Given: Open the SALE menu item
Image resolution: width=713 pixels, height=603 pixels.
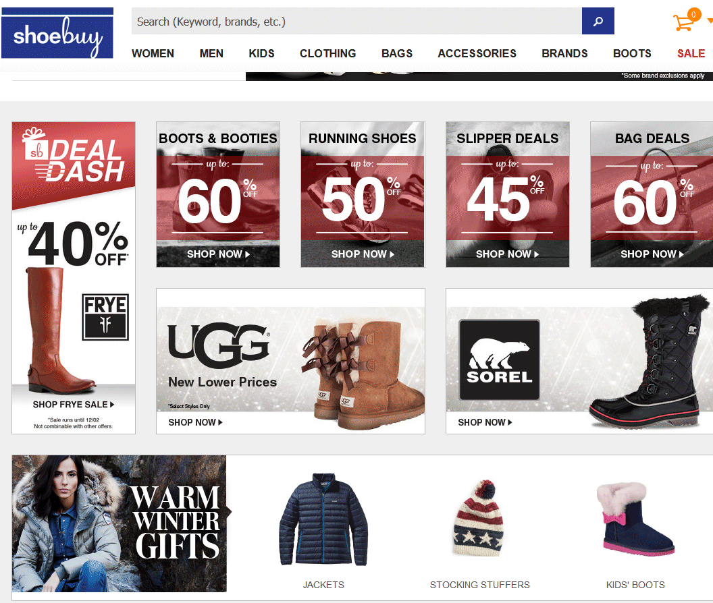Looking at the screenshot, I should [691, 53].
